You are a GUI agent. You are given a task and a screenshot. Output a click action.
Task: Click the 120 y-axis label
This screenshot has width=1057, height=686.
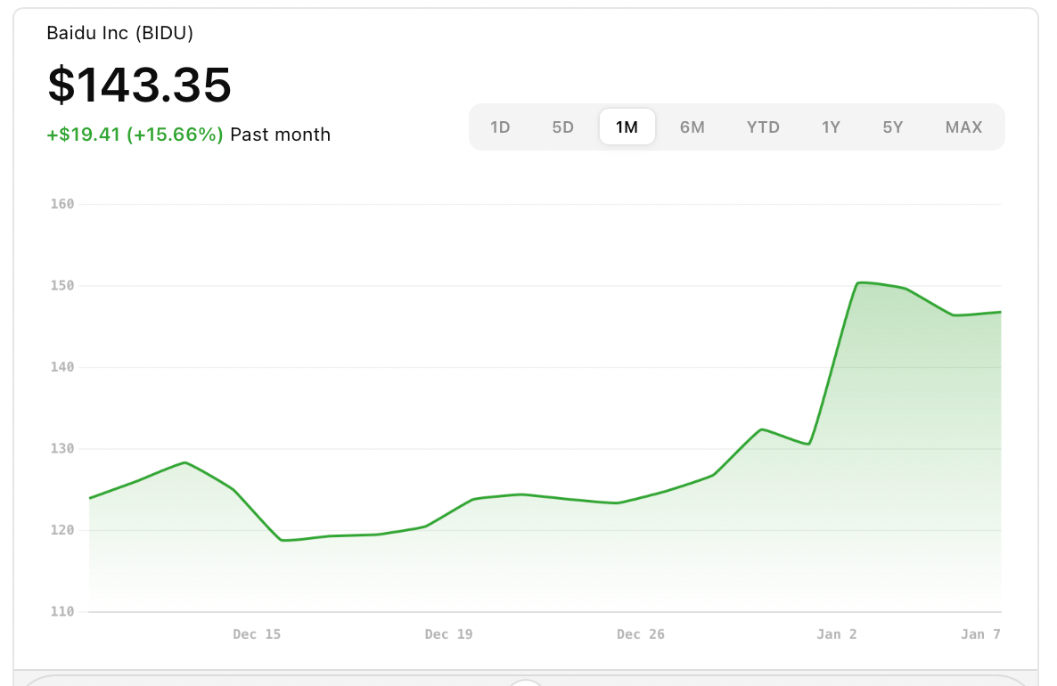[62, 530]
